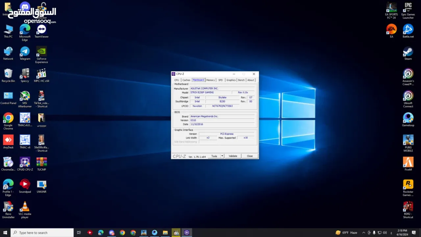Open TeamViewer desktop icon
421x237 pixels.
point(41,31)
